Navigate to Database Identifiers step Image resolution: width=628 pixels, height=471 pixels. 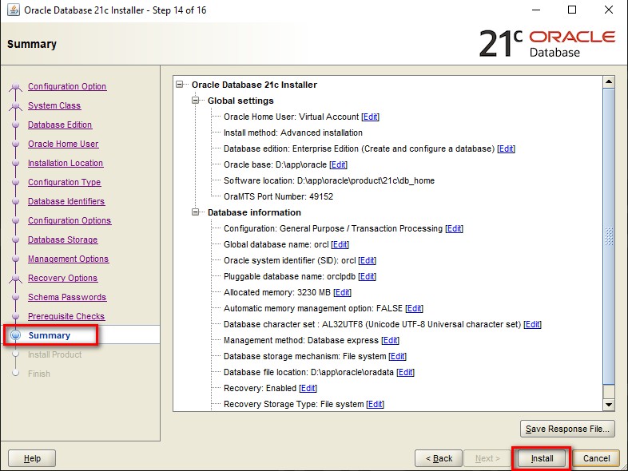(66, 202)
